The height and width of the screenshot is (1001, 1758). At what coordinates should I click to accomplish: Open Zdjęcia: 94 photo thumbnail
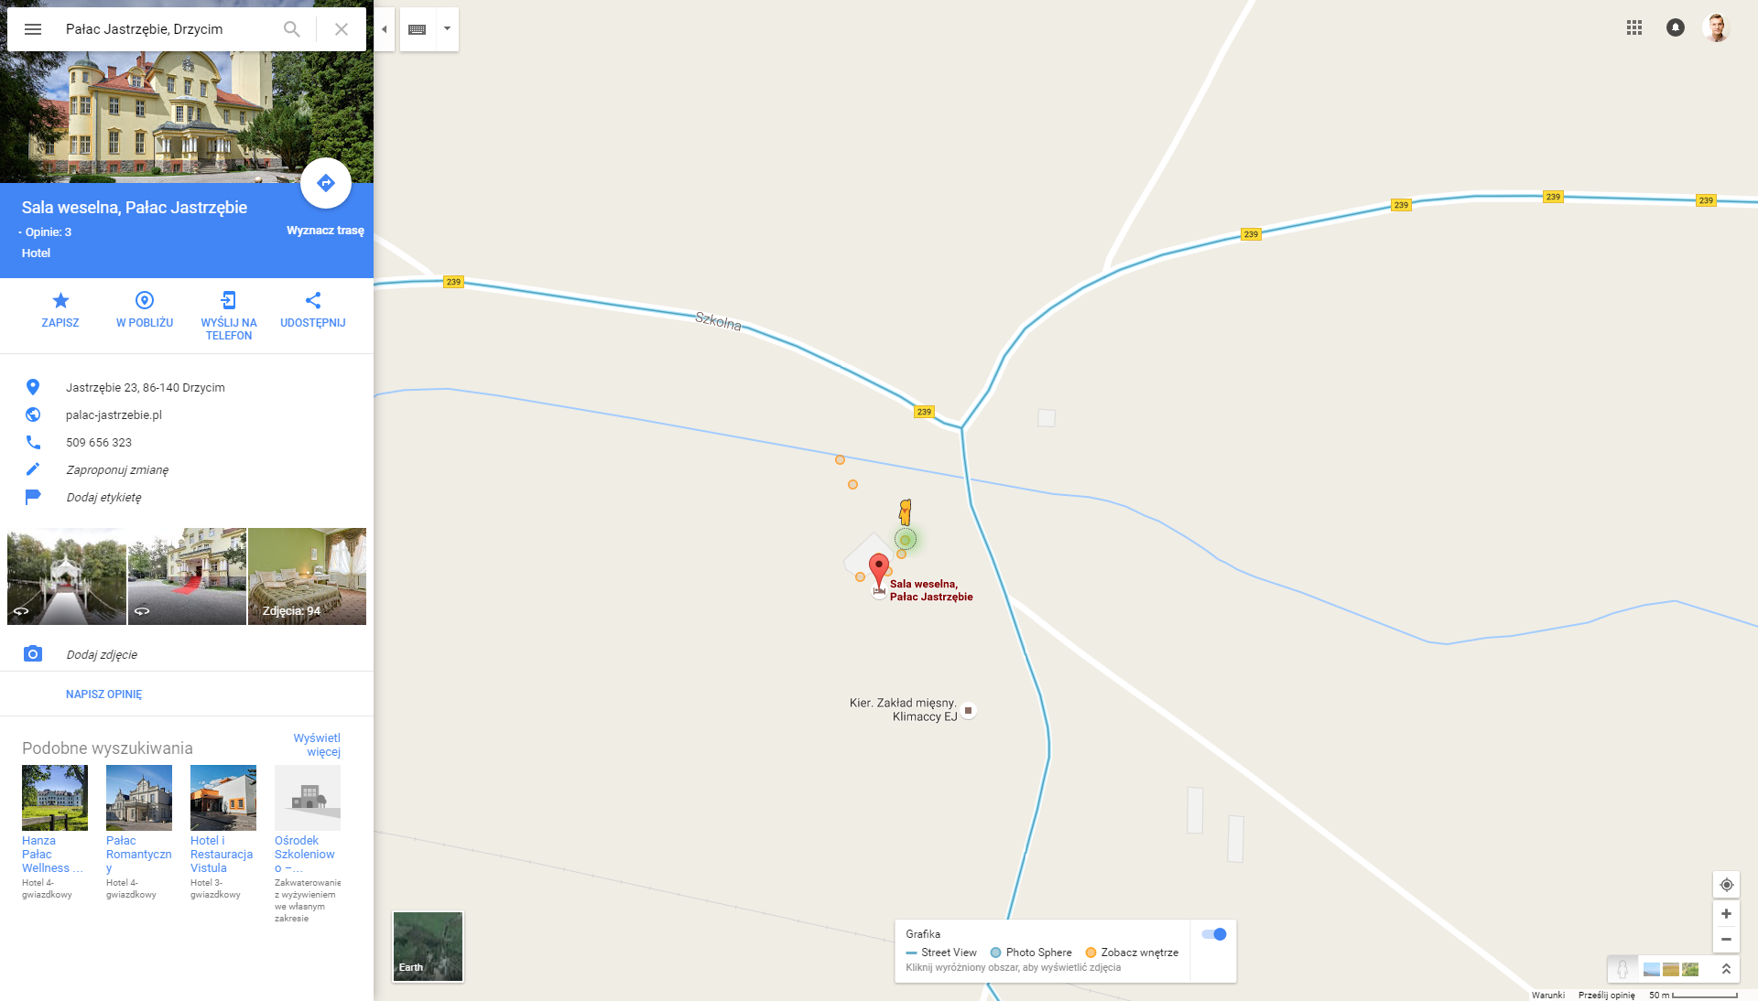tap(308, 576)
